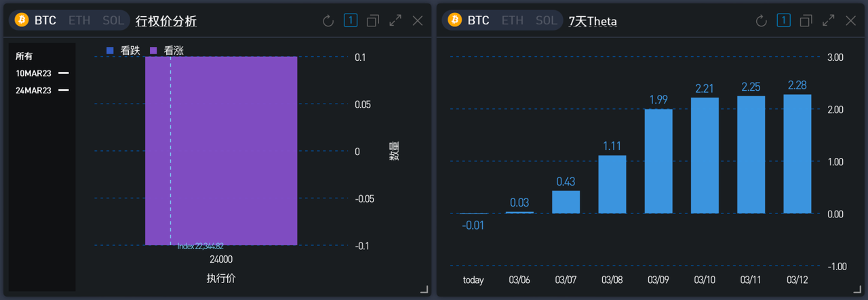Switch strike panel to SOL tab

[113, 20]
